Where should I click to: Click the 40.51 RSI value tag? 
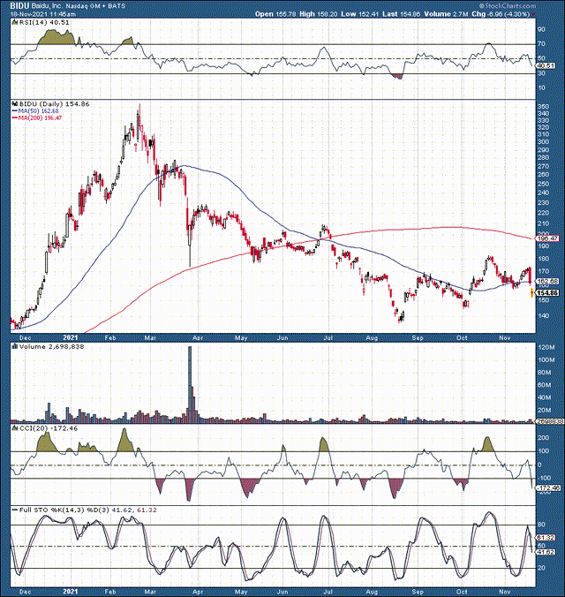point(546,66)
